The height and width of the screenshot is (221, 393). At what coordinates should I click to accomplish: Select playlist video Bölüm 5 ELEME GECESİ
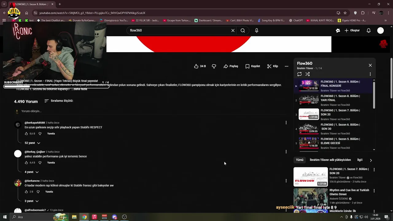(x=333, y=143)
